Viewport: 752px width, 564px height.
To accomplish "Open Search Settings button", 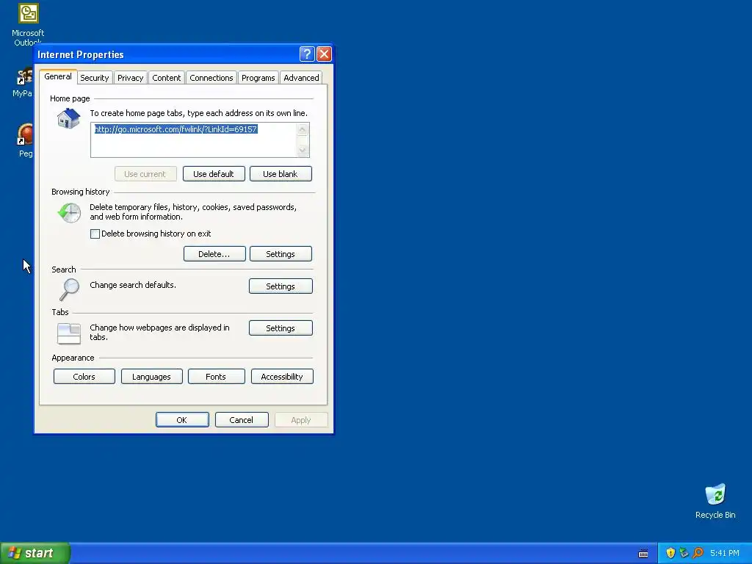I will pos(281,286).
